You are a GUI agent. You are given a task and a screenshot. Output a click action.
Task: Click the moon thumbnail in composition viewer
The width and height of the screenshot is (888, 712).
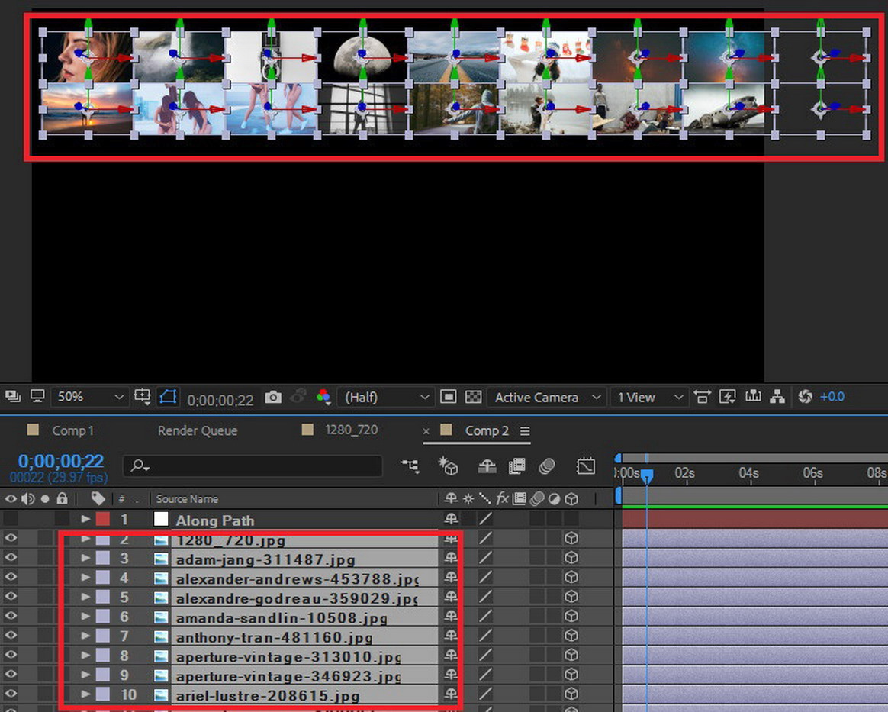tap(362, 57)
